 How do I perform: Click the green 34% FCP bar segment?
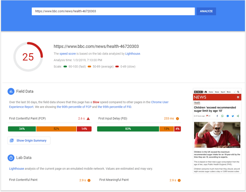[22, 129]
